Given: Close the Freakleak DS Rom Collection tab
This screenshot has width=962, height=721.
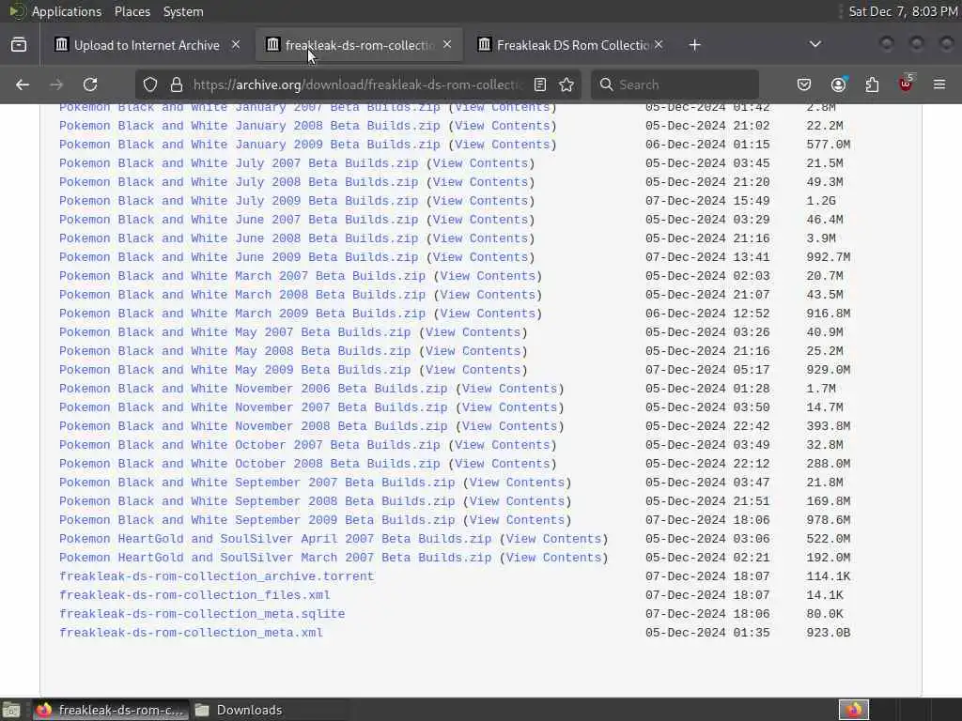Looking at the screenshot, I should [659, 45].
